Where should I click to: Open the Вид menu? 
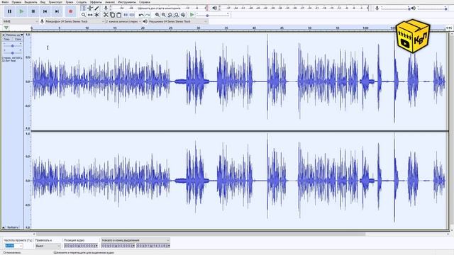click(x=43, y=2)
